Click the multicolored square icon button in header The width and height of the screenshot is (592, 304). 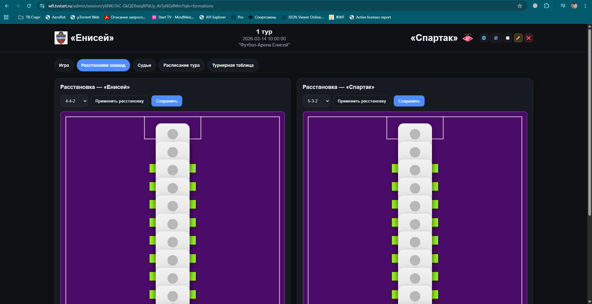496,38
